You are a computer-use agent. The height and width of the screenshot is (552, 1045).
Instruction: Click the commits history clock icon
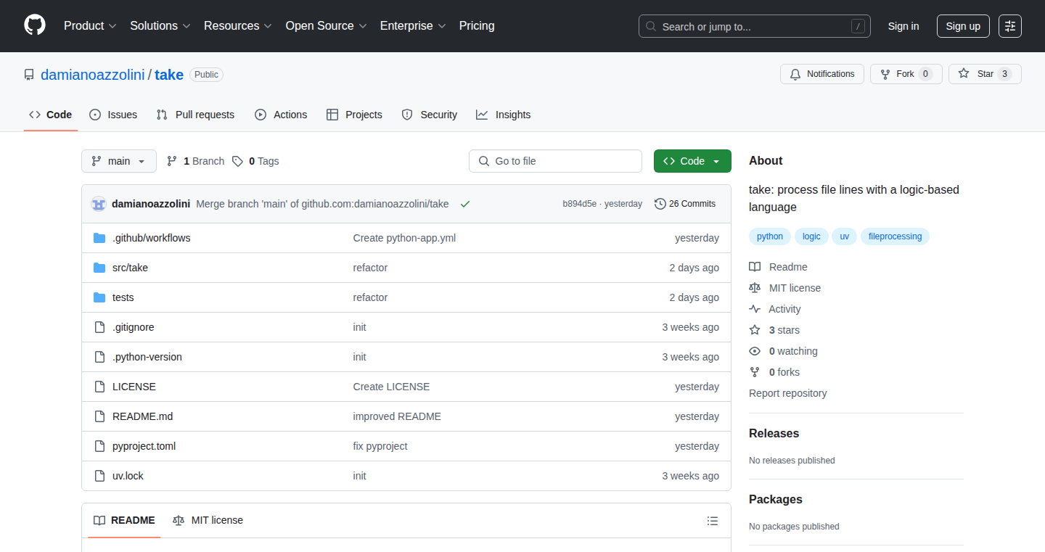pyautogui.click(x=660, y=204)
